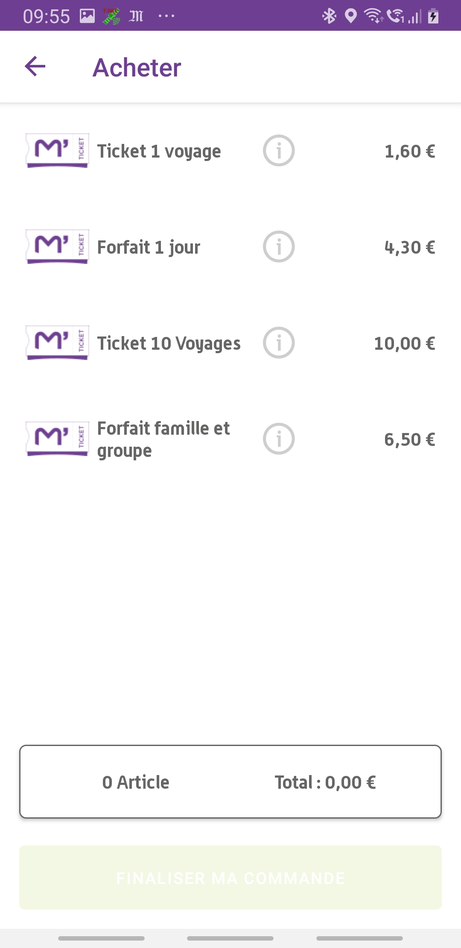The width and height of the screenshot is (461, 948).
Task: Tap the Ticket 1 voyage ticket logo
Action: [57, 150]
